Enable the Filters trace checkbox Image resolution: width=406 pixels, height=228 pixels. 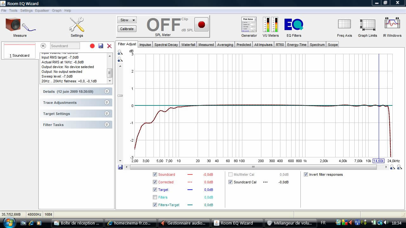point(155,197)
